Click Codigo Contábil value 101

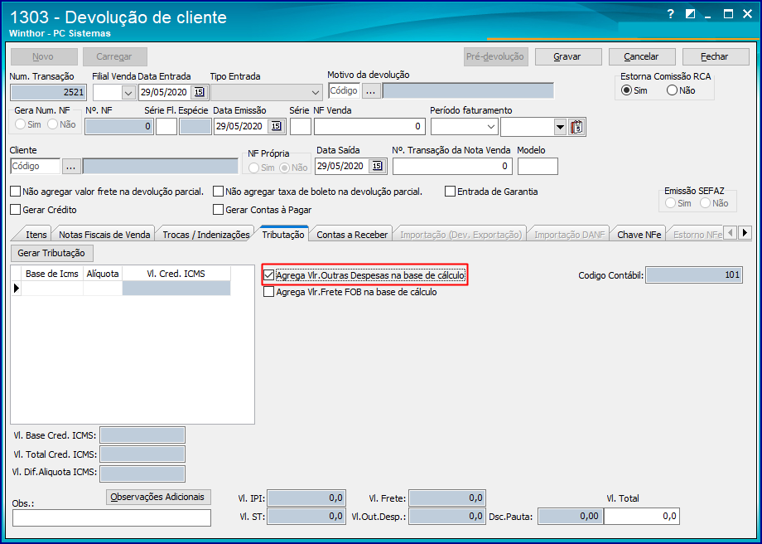click(x=693, y=275)
